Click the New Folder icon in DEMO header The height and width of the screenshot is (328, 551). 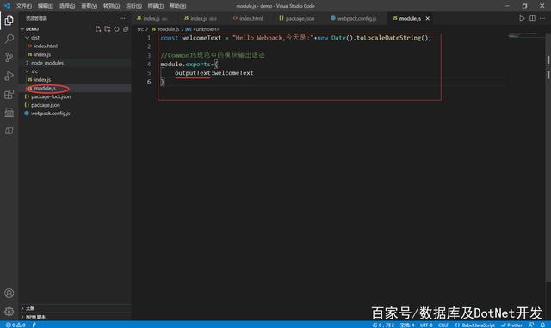[x=107, y=29]
